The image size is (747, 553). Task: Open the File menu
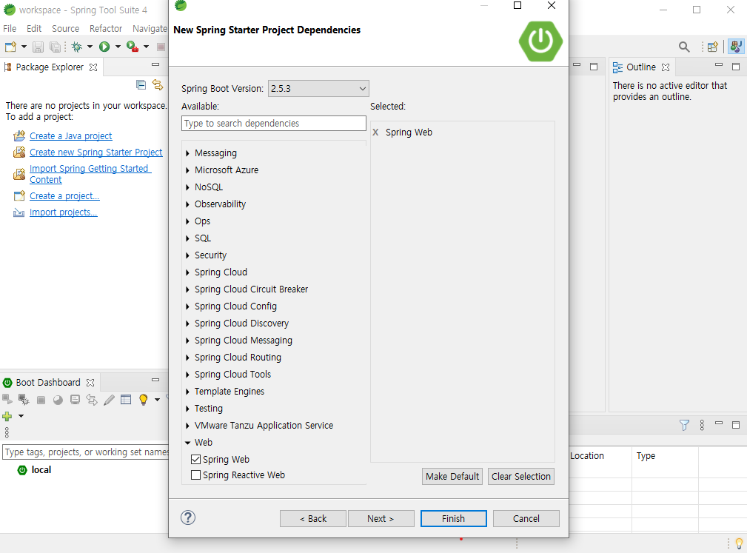pyautogui.click(x=10, y=29)
